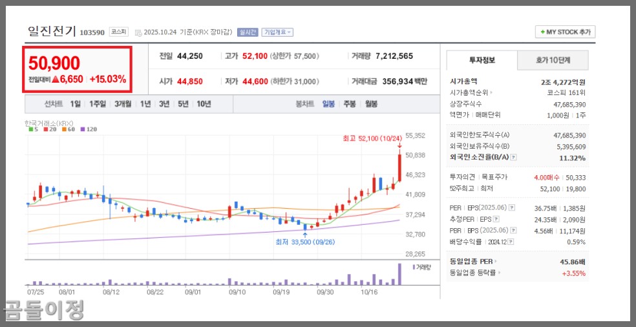This screenshot has width=636, height=327.
Task: Click help icon beside 배당수익률 2024.12
Action: coord(511,242)
